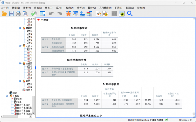Click the go to case toolbar icon
The width and height of the screenshot is (196, 122).
pos(76,13)
